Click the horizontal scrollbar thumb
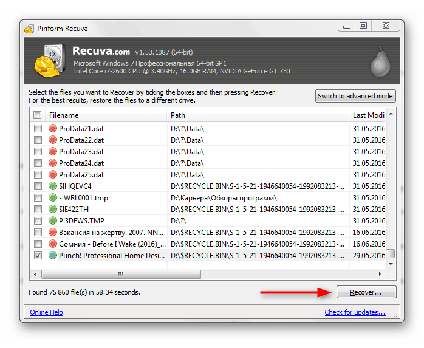Viewport: 424px width, 348px height. tap(121, 274)
